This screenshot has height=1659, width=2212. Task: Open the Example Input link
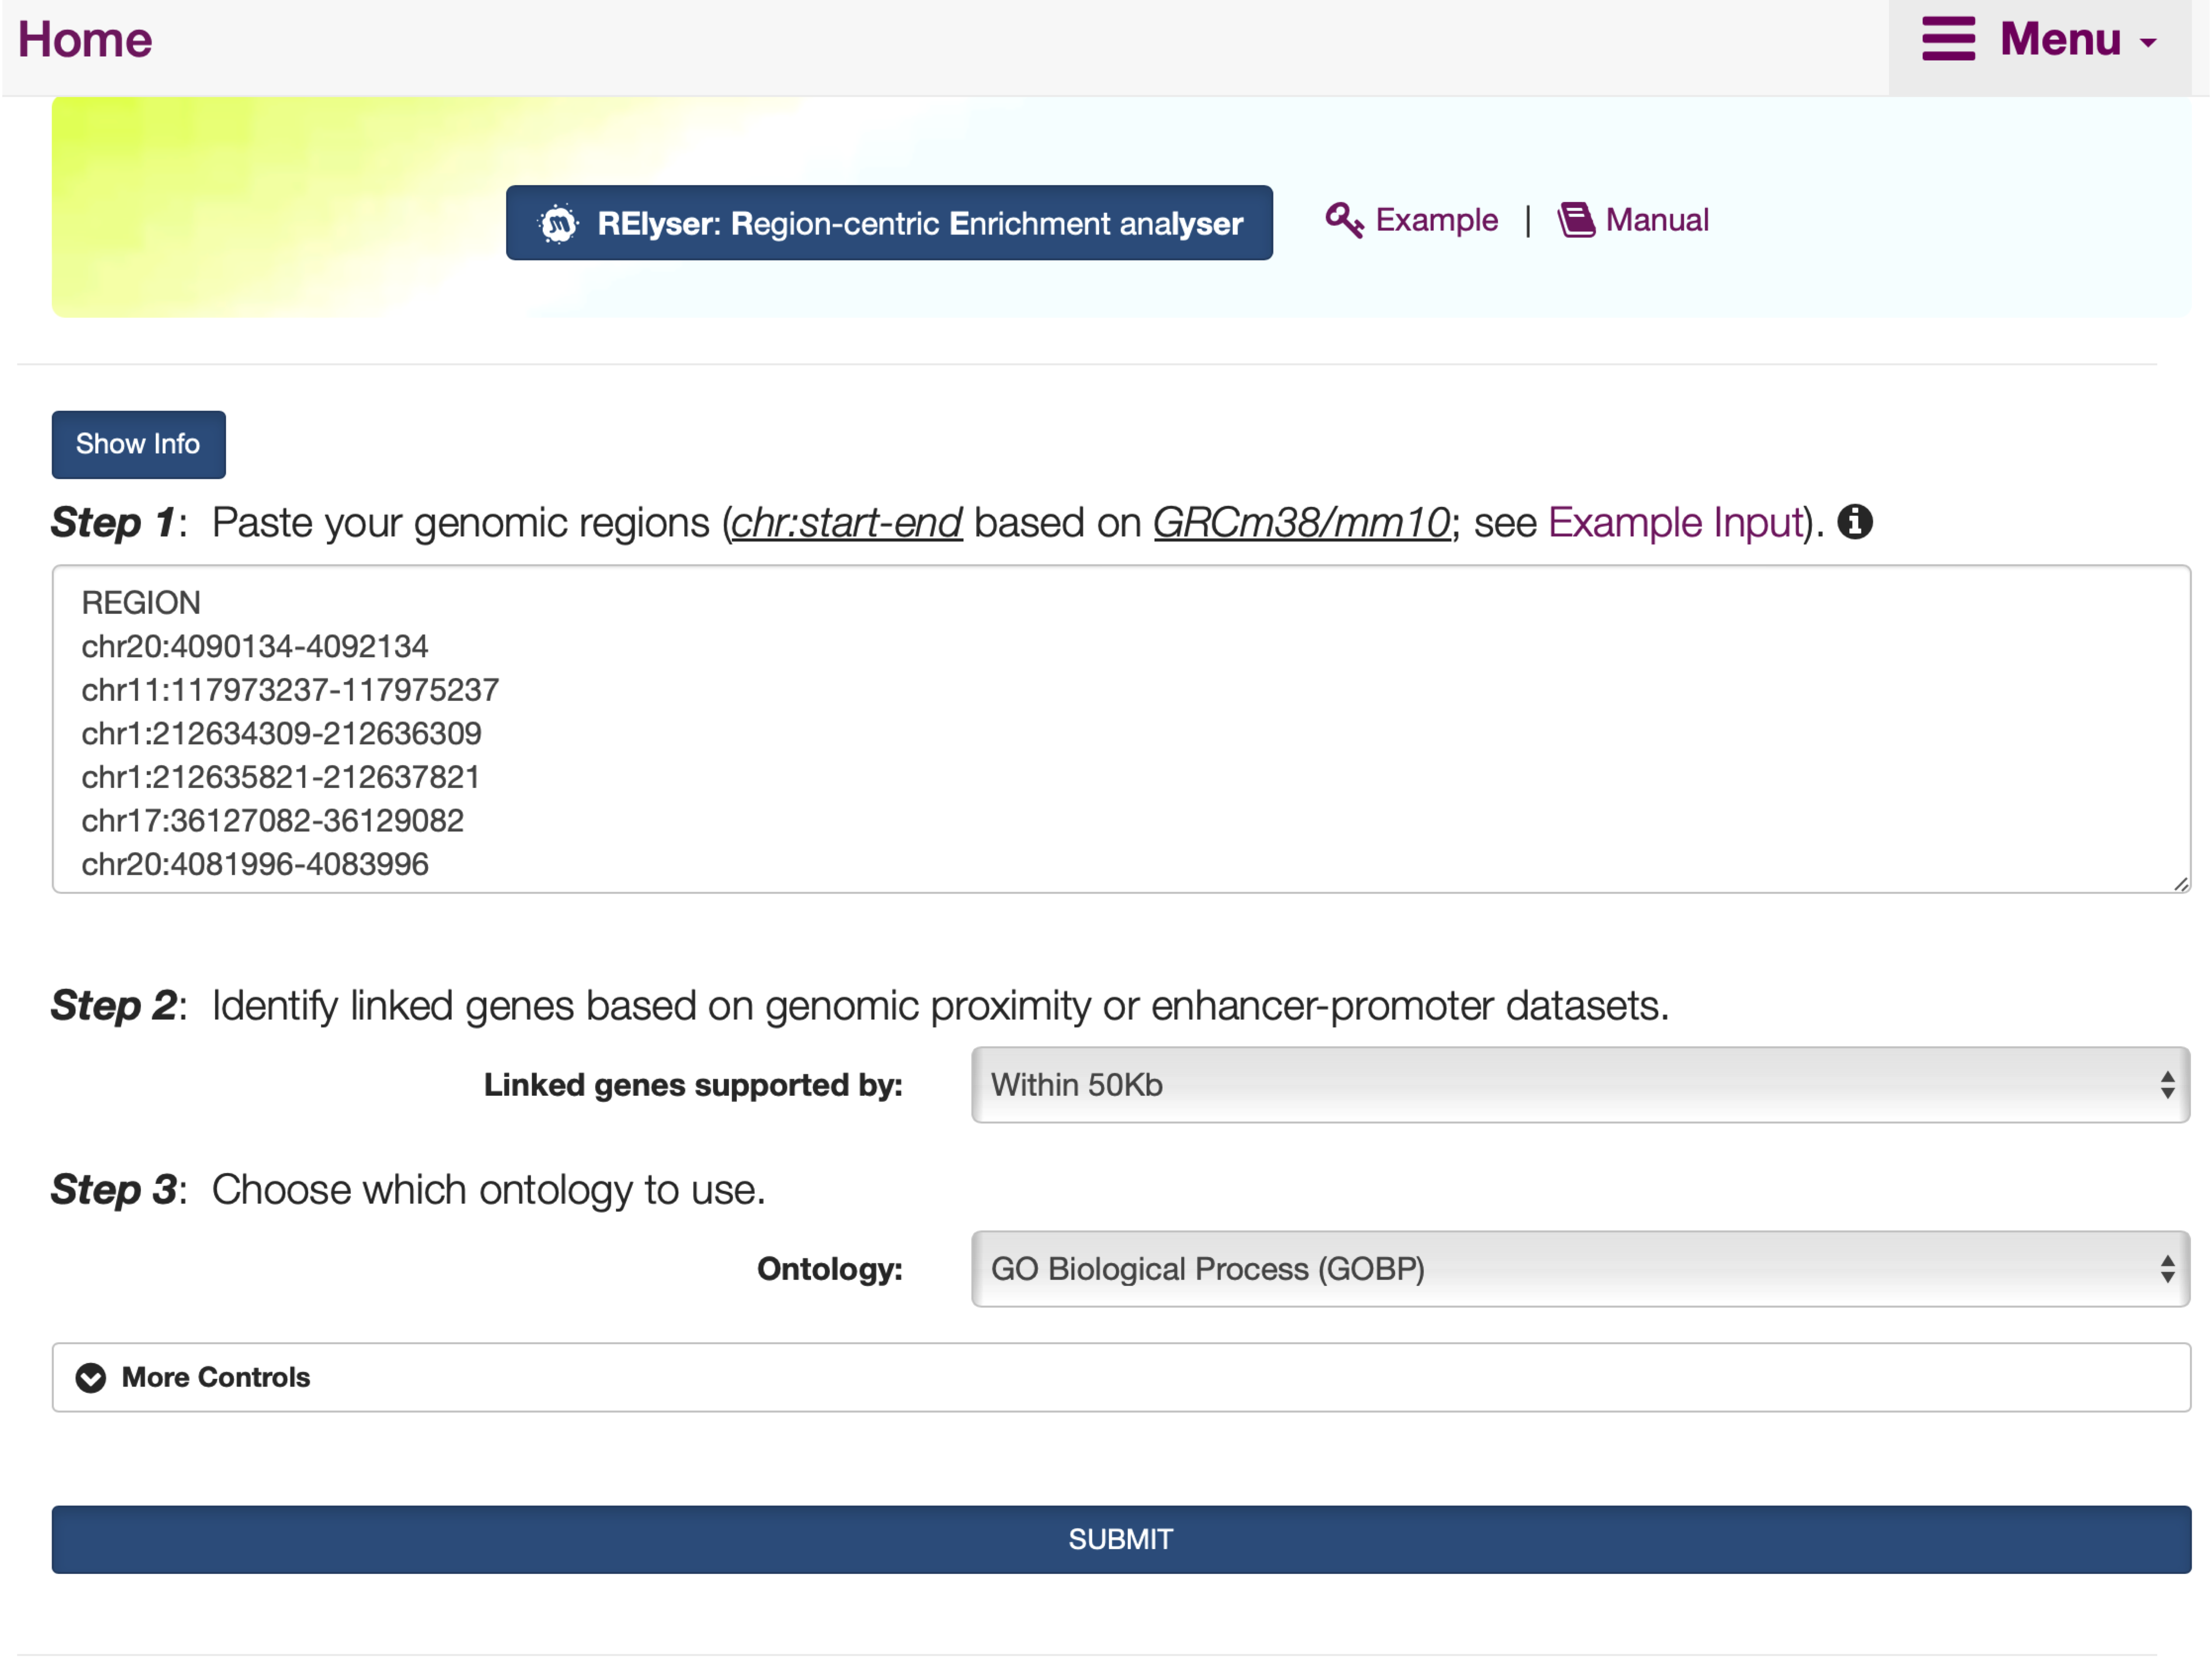click(1675, 522)
